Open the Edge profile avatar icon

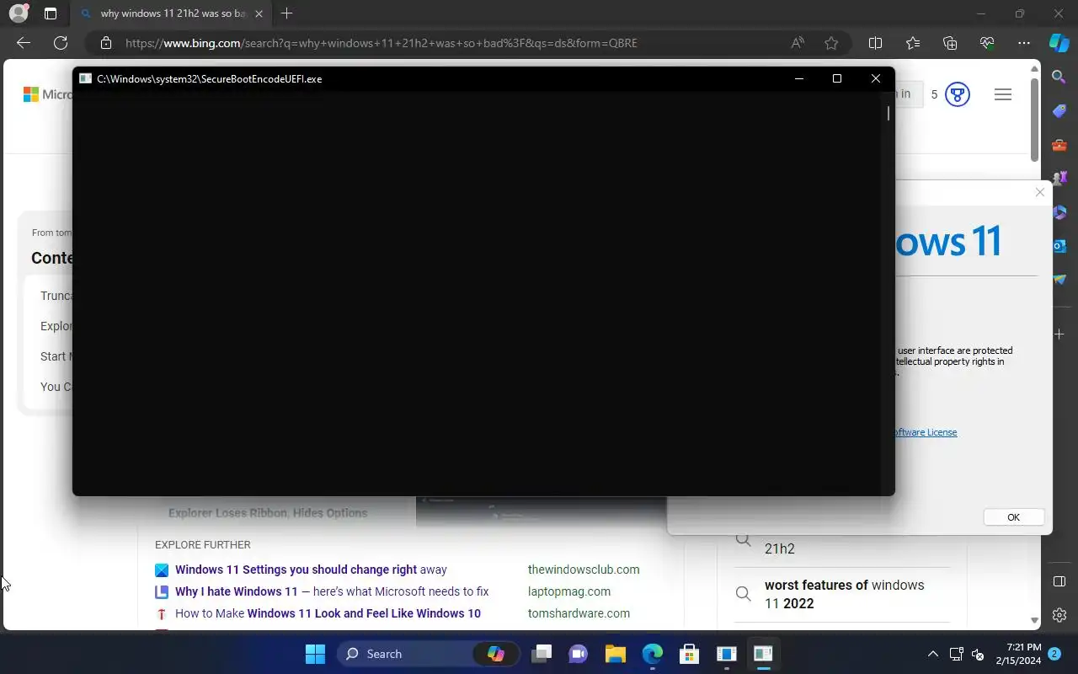(x=18, y=13)
